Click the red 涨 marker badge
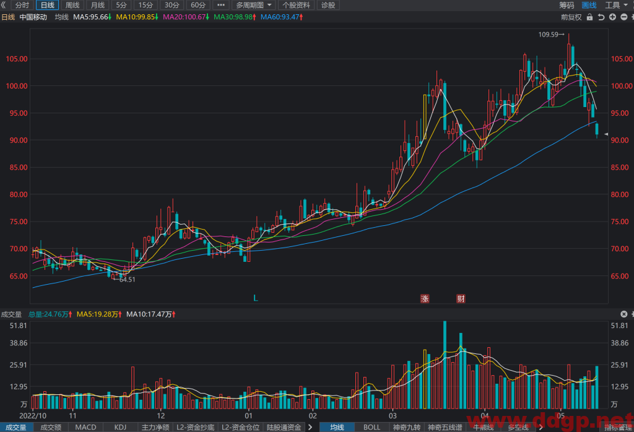Viewport: 634px width, 432px height. pyautogui.click(x=425, y=299)
